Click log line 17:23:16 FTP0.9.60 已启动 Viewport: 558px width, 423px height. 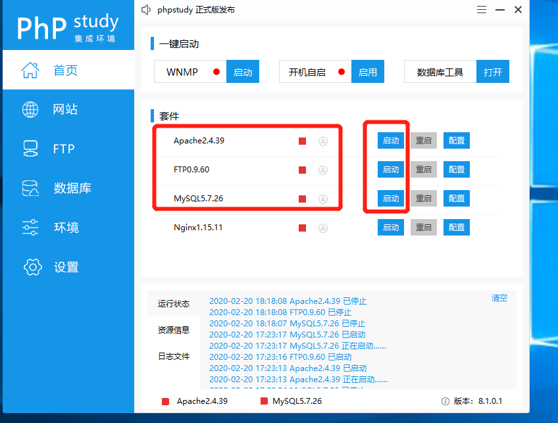(x=280, y=357)
